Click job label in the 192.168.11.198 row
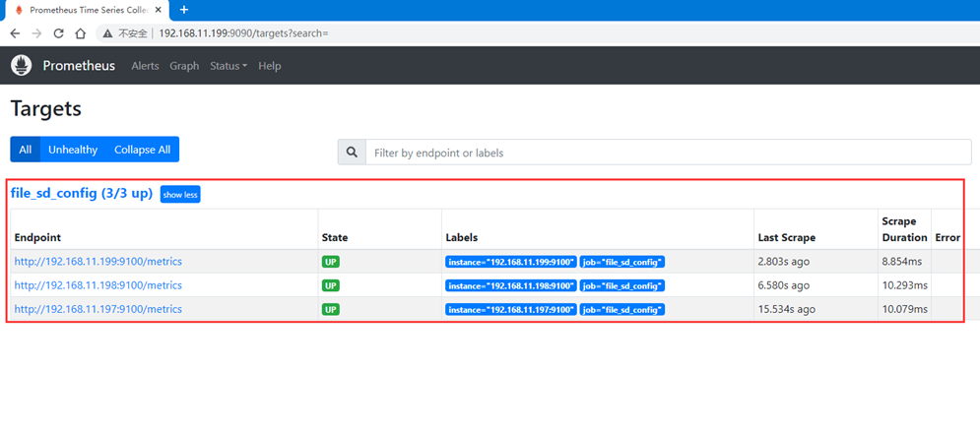 [621, 285]
